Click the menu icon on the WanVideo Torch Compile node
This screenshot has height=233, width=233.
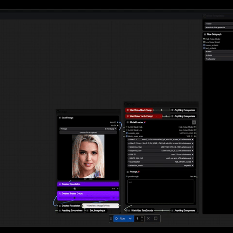tap(128, 116)
